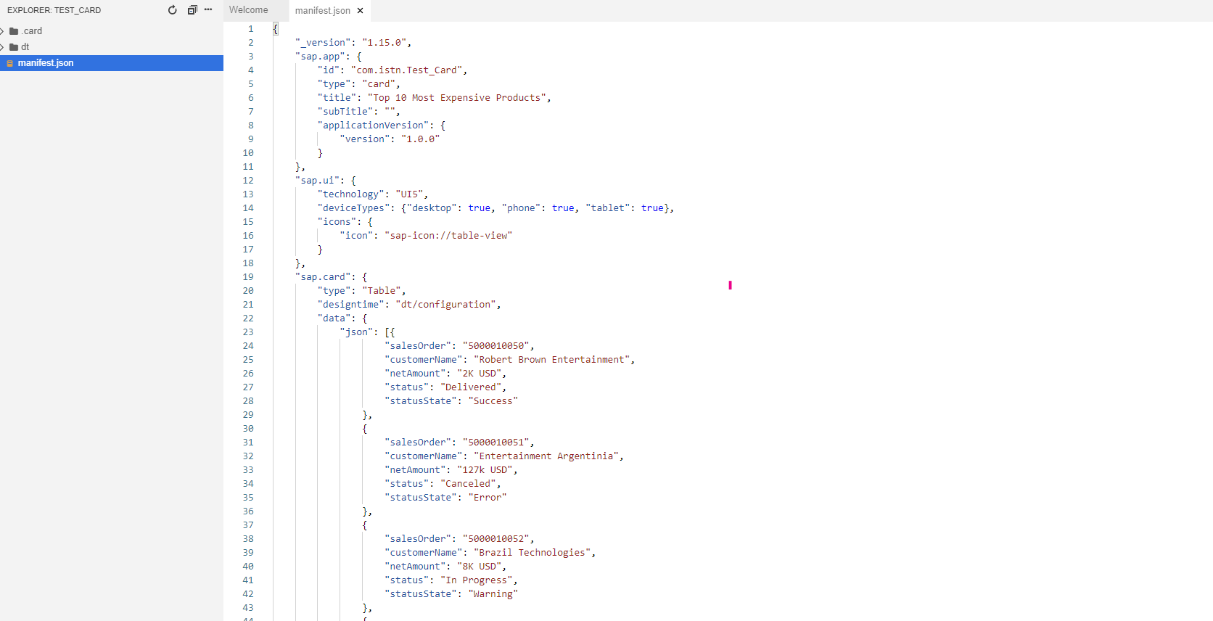Click the "1.0.0" version value
Image resolution: width=1213 pixels, height=621 pixels.
tap(421, 139)
